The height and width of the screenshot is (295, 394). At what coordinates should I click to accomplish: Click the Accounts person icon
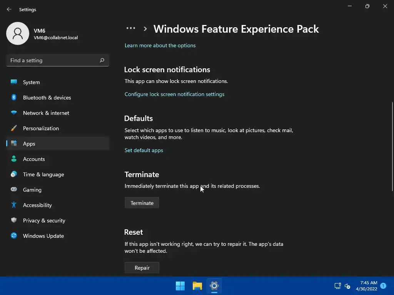coord(14,159)
